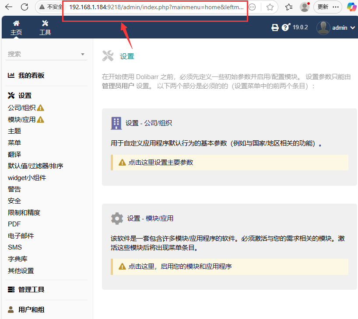Click 点击这里设置主要参数 link
The image size is (358, 319).
click(x=161, y=163)
